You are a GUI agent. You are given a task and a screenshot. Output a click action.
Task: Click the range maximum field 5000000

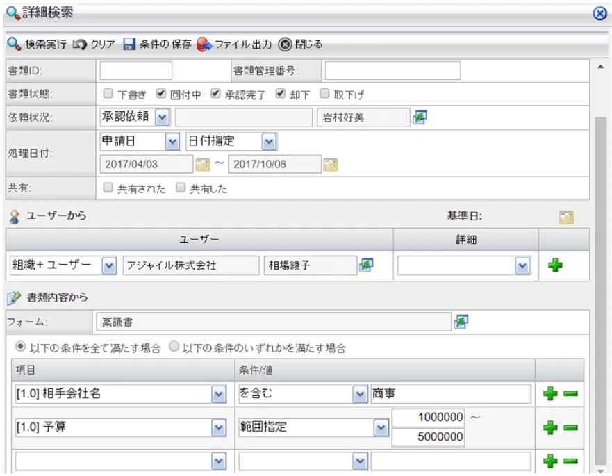[428, 437]
